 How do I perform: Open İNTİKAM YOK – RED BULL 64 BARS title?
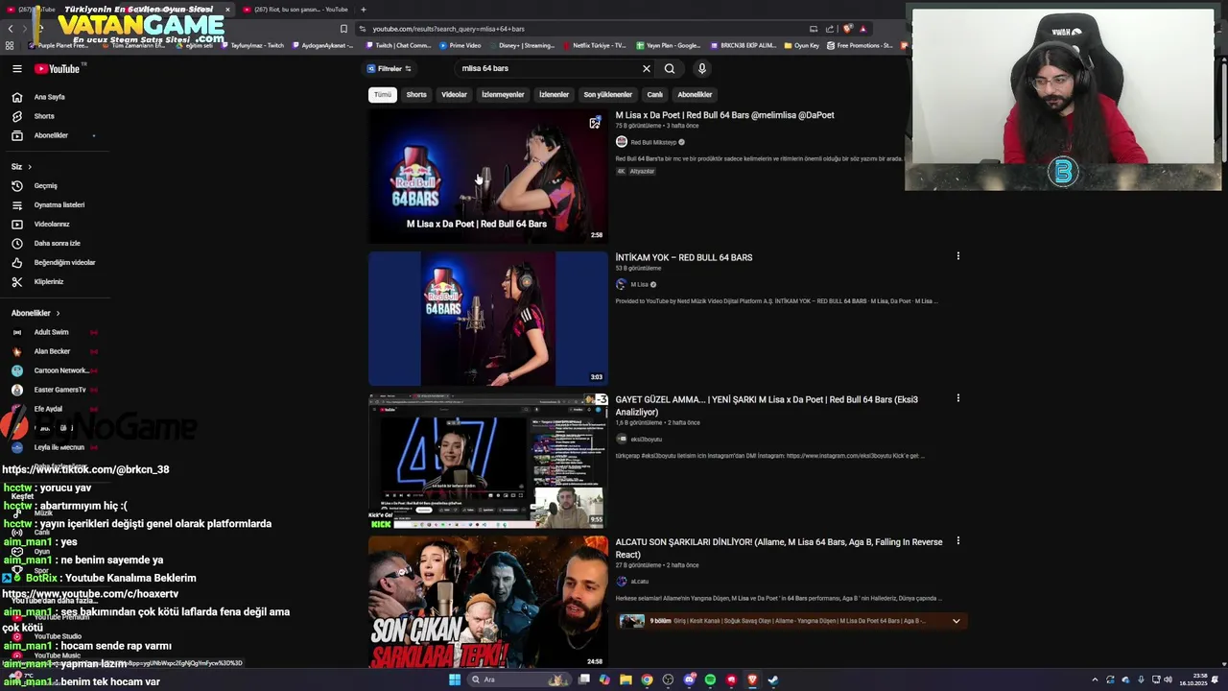[x=684, y=257]
